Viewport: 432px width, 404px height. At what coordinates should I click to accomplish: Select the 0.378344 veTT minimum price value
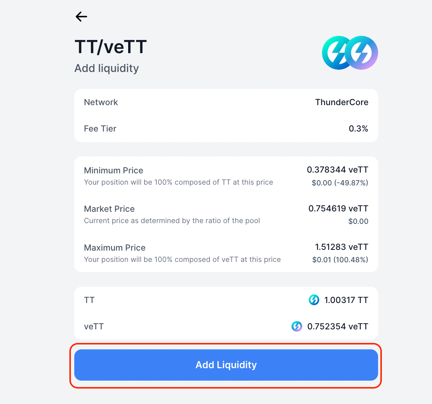coord(337,170)
